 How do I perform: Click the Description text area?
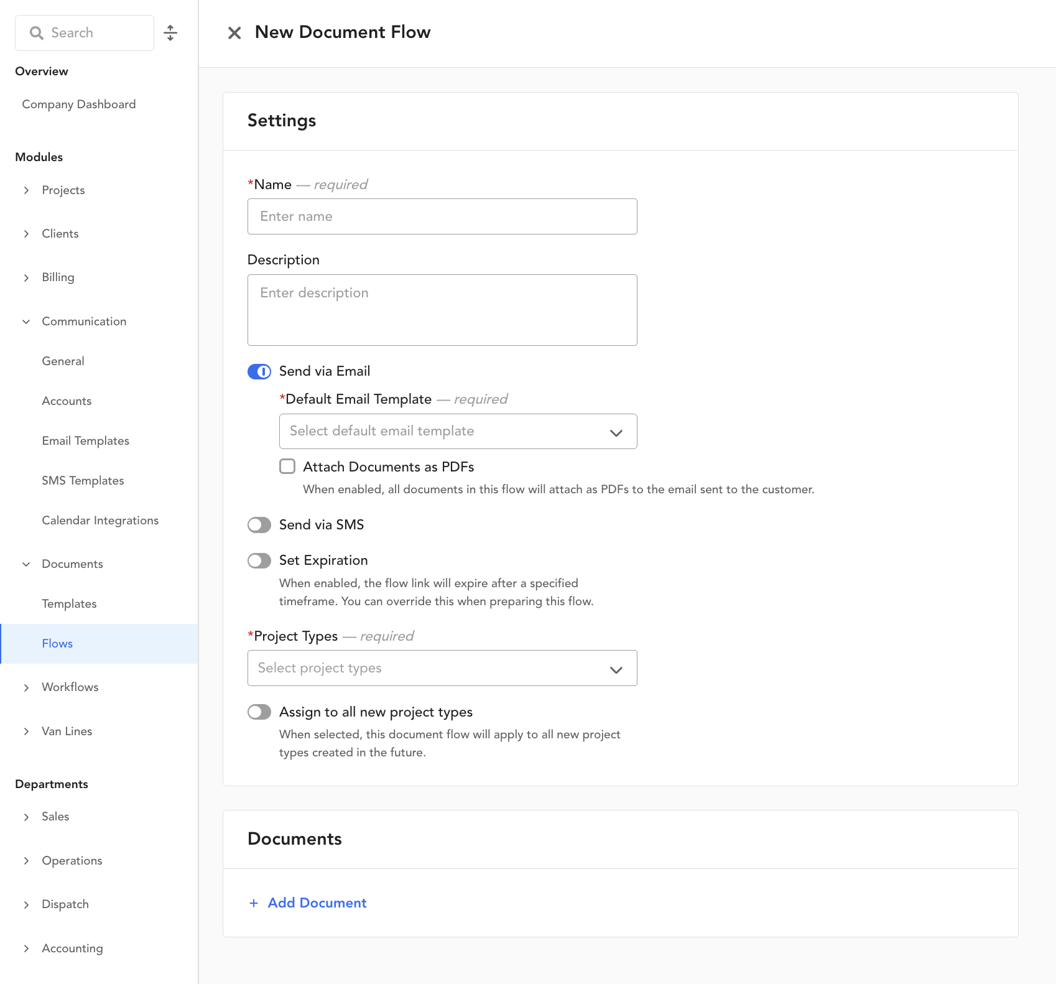click(442, 310)
